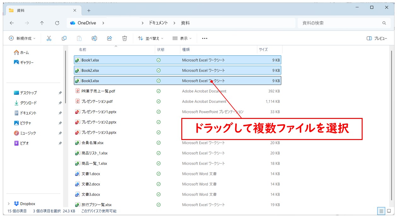Open the OneDrive cloud icon in the address bar
Screen dimensions: 397x218
[x=73, y=23]
